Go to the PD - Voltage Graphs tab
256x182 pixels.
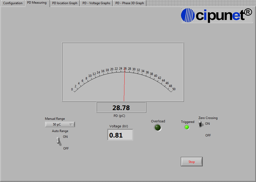tap(96, 3)
